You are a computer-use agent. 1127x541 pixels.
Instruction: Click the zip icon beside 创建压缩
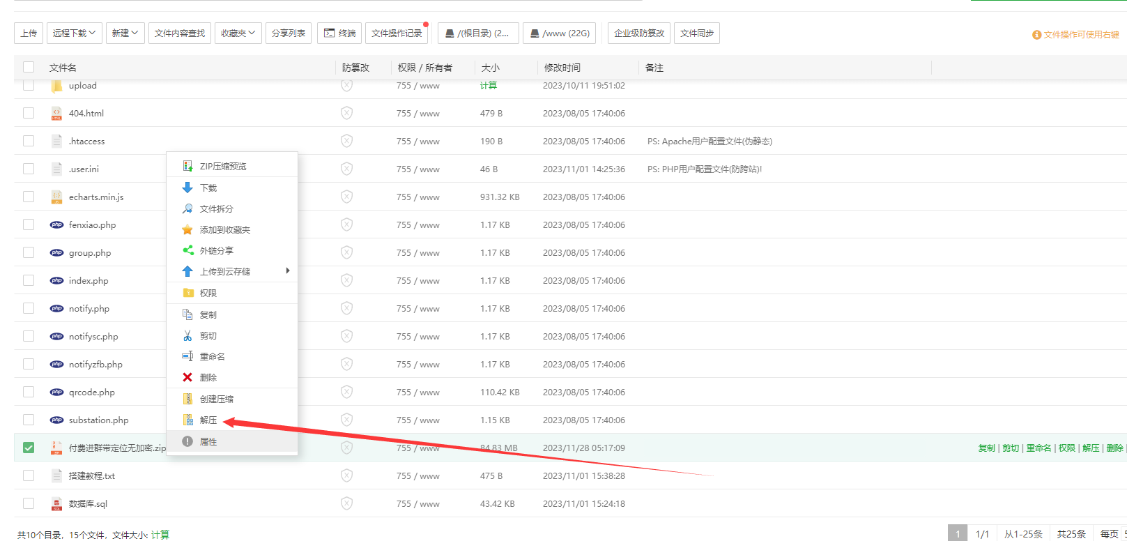tap(187, 399)
